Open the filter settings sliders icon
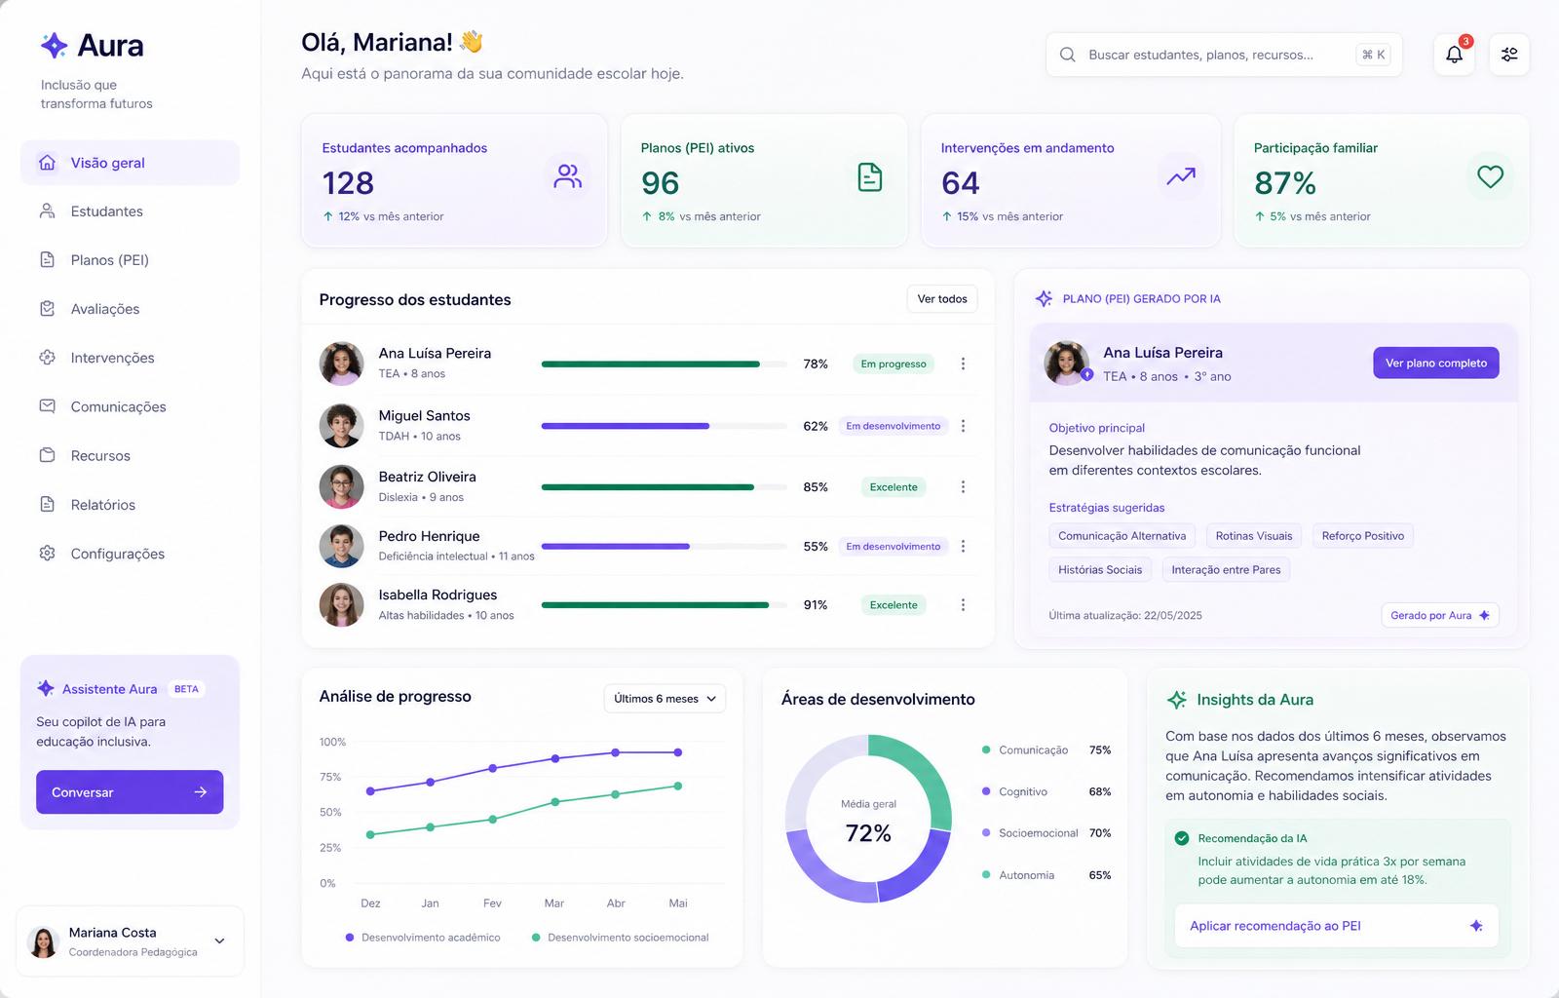1559x998 pixels. tap(1509, 55)
